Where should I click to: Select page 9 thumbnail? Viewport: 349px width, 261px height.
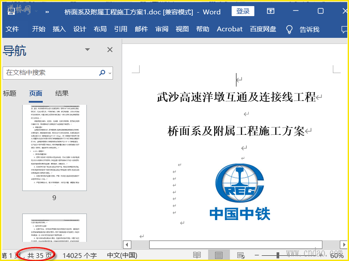(x=55, y=148)
